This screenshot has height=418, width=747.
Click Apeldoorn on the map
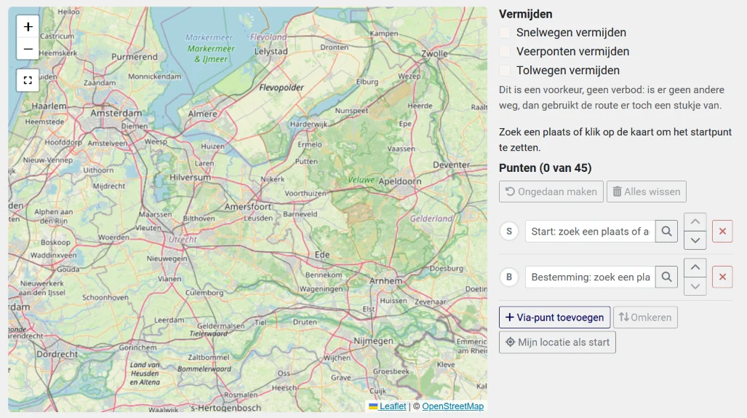tap(400, 181)
